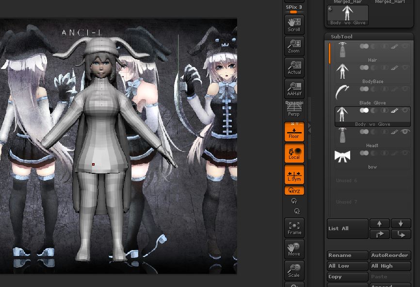This screenshot has width=420, height=287.
Task: Click the All Low button
Action: [x=348, y=266]
